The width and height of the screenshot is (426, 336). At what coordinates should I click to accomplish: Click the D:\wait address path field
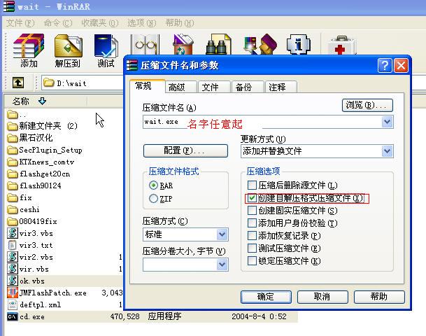point(83,83)
